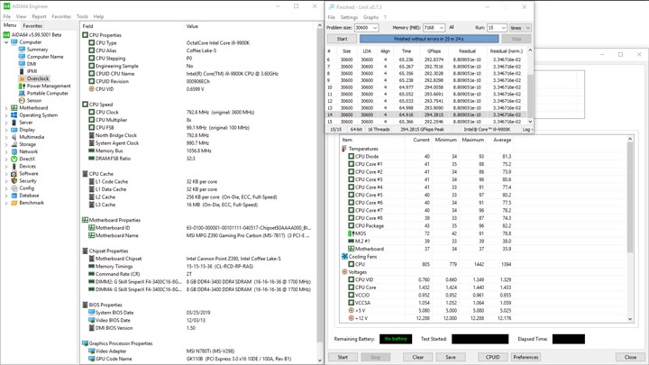Select the Overclock flame icon
The width and height of the screenshot is (649, 365).
[22, 78]
